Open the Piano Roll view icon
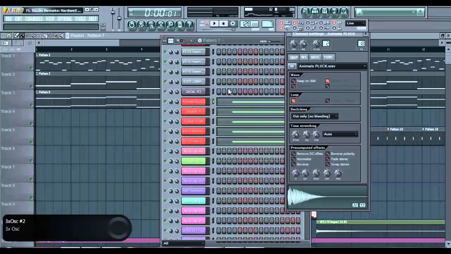Screen dimensions: 451x254 pyautogui.click(x=325, y=12)
